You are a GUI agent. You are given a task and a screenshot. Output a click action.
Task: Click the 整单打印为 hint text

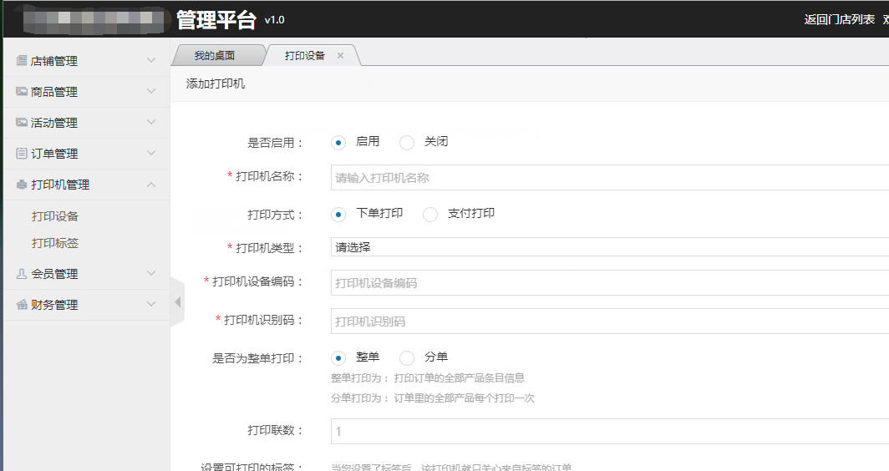pos(428,378)
